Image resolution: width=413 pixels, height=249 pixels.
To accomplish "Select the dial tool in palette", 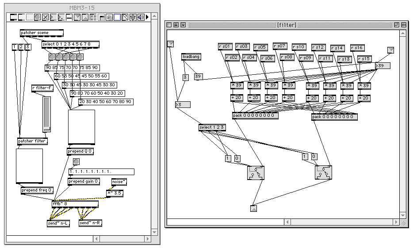I will pos(109,17).
